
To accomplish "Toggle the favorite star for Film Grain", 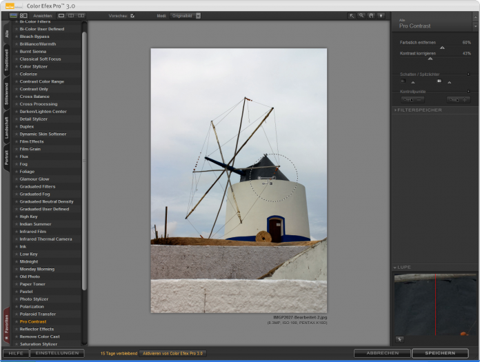I will tap(16, 149).
